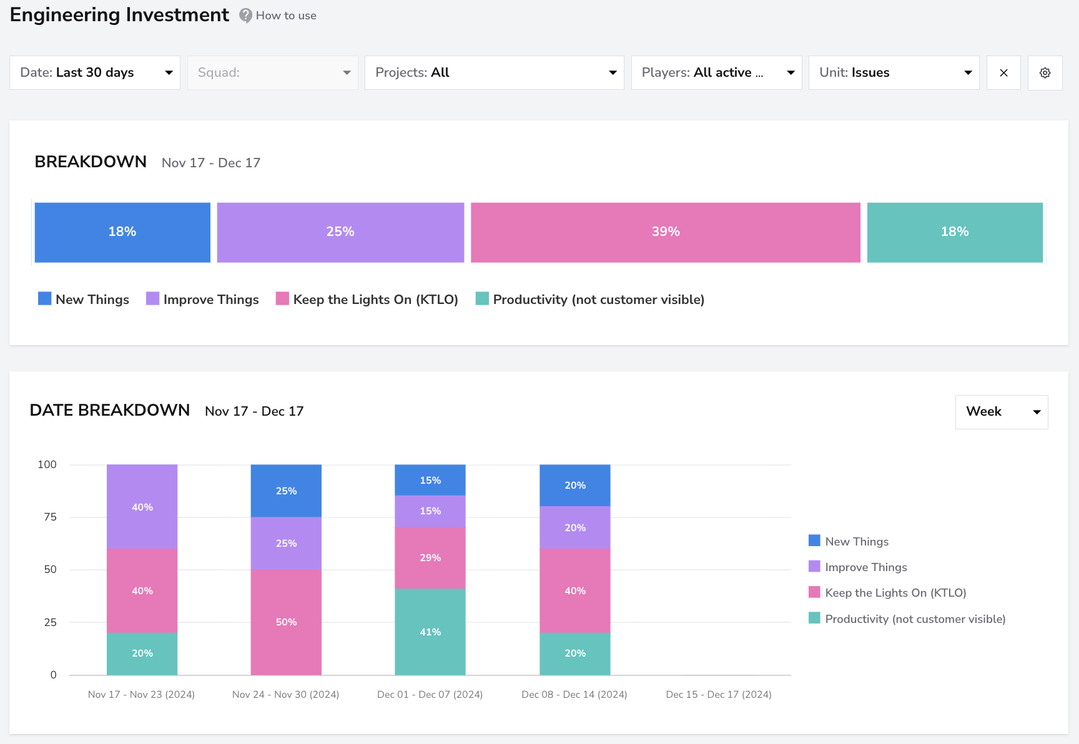Toggle Improve Things in the breakdown legend

click(x=202, y=300)
